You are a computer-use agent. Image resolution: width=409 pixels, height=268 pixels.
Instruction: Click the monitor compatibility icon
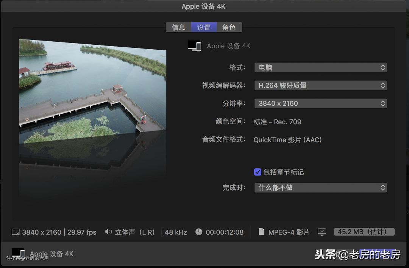tap(322, 232)
